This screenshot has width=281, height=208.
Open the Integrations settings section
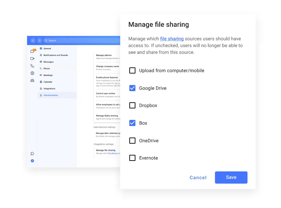click(49, 89)
